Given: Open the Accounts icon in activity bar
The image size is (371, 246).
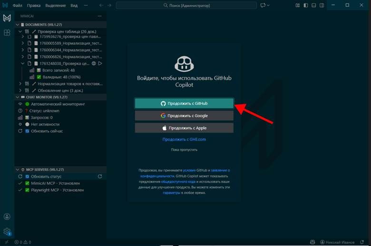Looking at the screenshot, I should tap(7, 216).
